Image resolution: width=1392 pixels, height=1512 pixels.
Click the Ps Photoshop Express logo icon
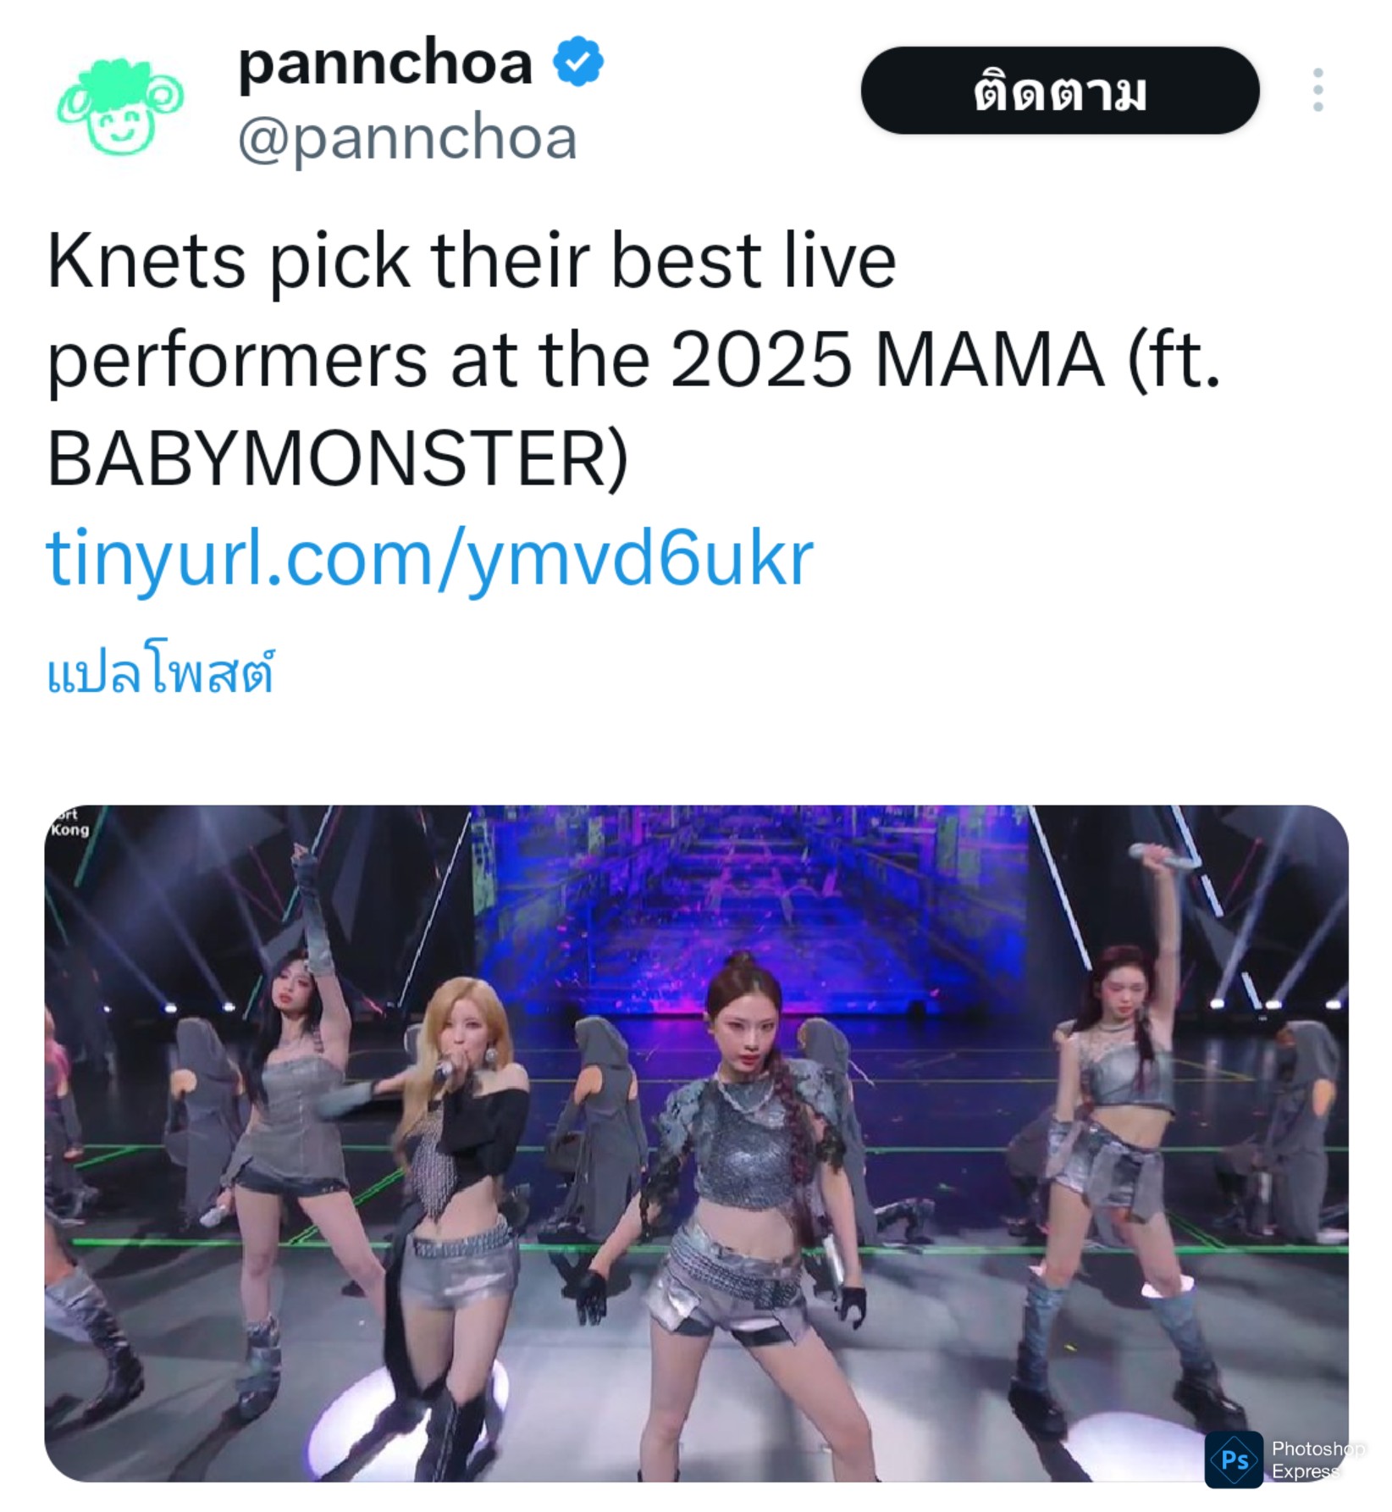point(1234,1459)
